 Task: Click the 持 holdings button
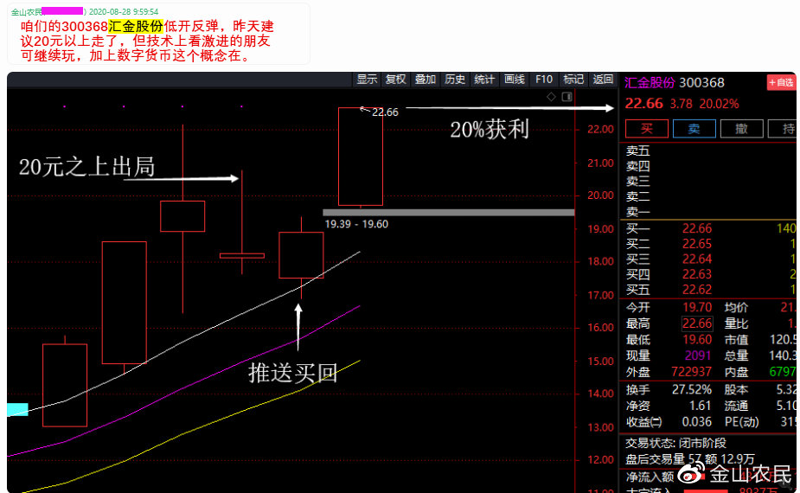click(784, 129)
